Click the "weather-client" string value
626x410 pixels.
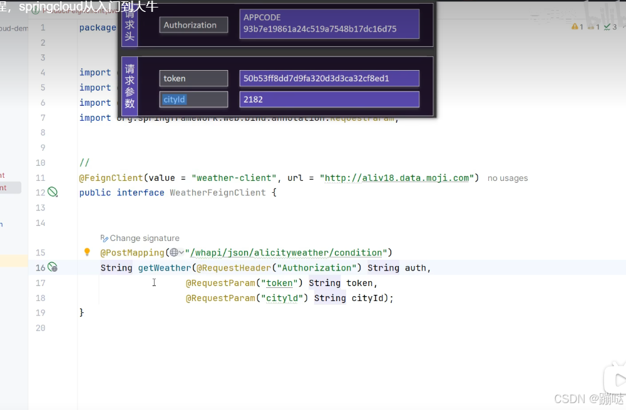pyautogui.click(x=234, y=178)
